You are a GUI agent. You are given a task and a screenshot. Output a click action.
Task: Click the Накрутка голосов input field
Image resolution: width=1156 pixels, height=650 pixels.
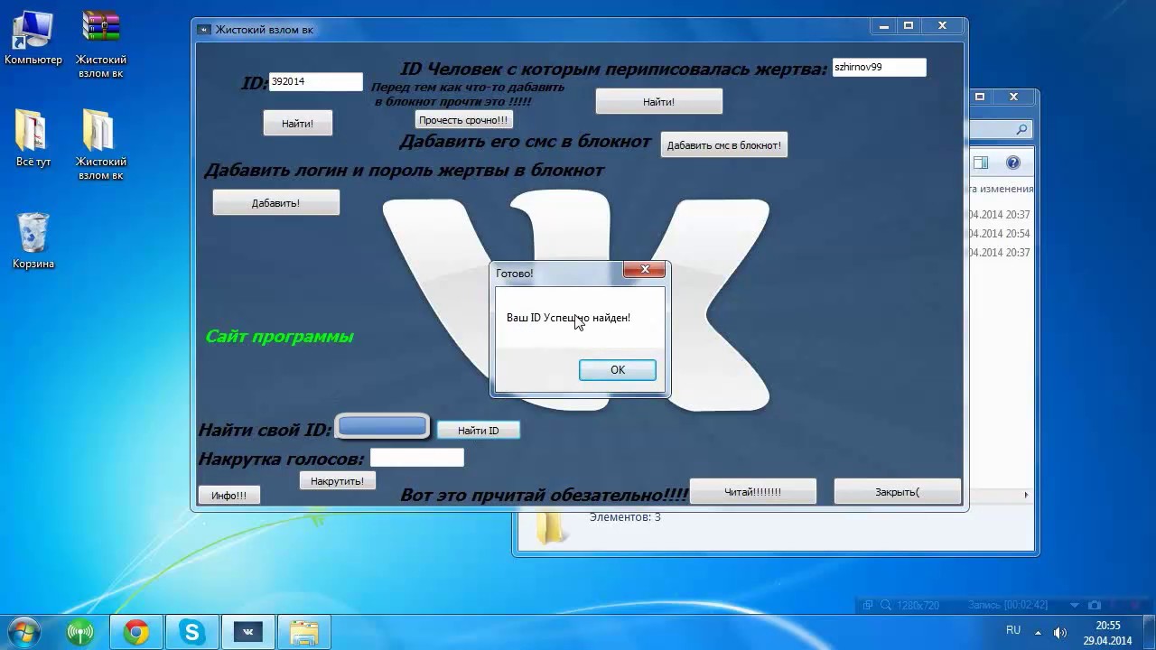[417, 458]
